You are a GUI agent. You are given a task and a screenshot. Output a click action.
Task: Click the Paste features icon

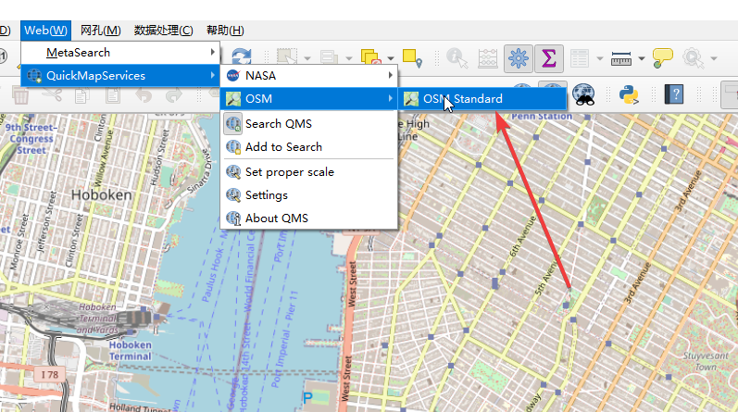112,95
